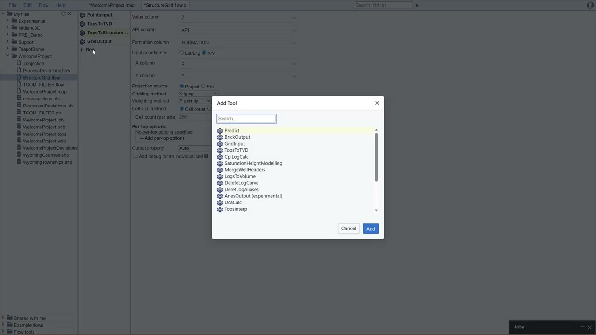Click the BrickOutput gear icon
Viewport: 596px width, 335px height.
pos(220,137)
